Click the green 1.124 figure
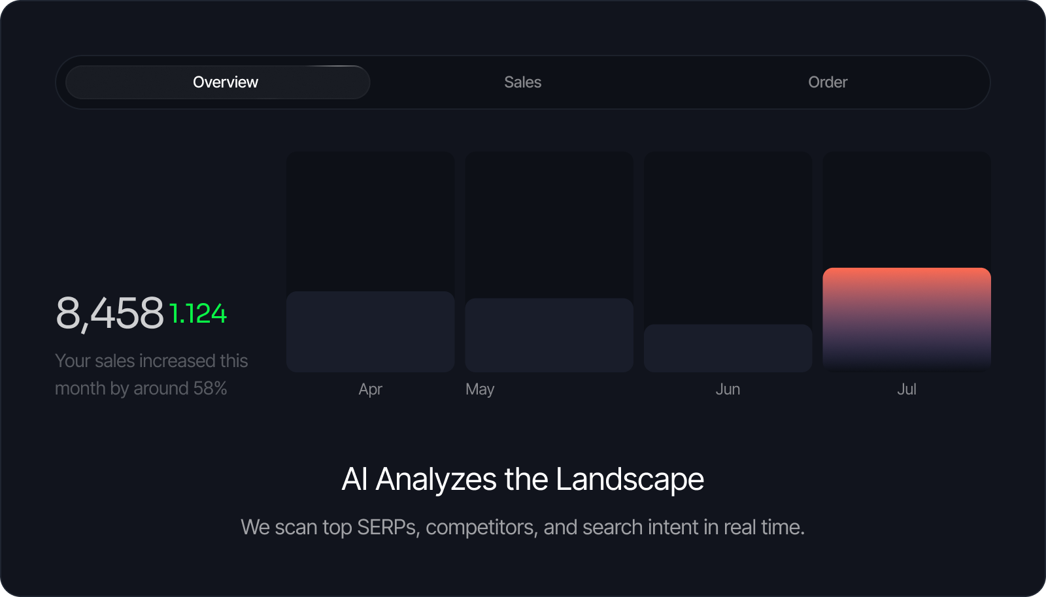1046x597 pixels. [197, 314]
